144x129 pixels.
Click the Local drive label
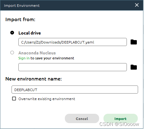[30, 33]
